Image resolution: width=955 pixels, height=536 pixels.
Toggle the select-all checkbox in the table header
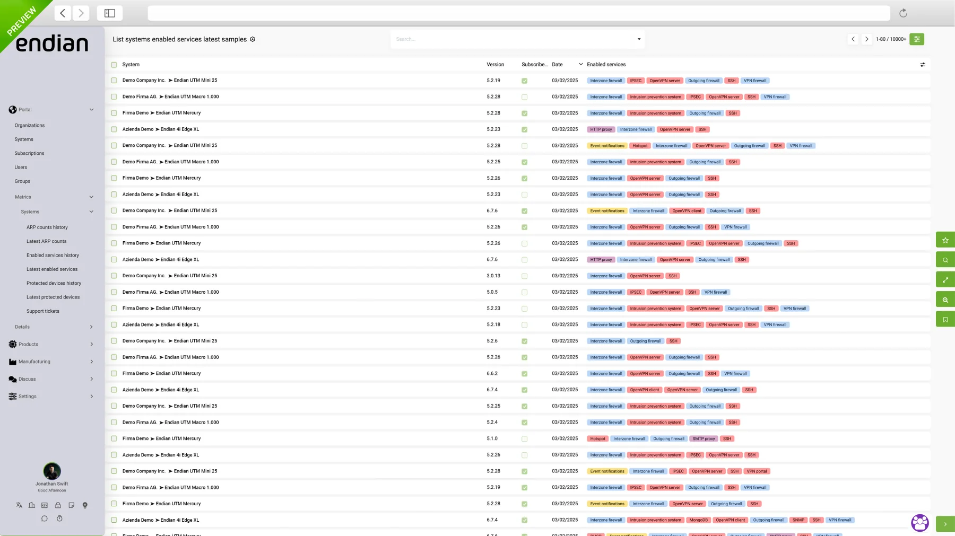point(114,65)
